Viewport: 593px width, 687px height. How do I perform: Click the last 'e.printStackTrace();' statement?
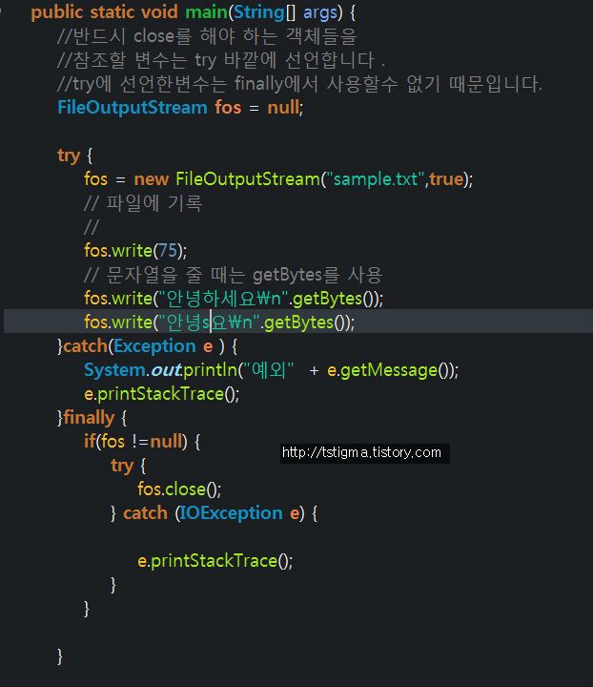coord(215,561)
